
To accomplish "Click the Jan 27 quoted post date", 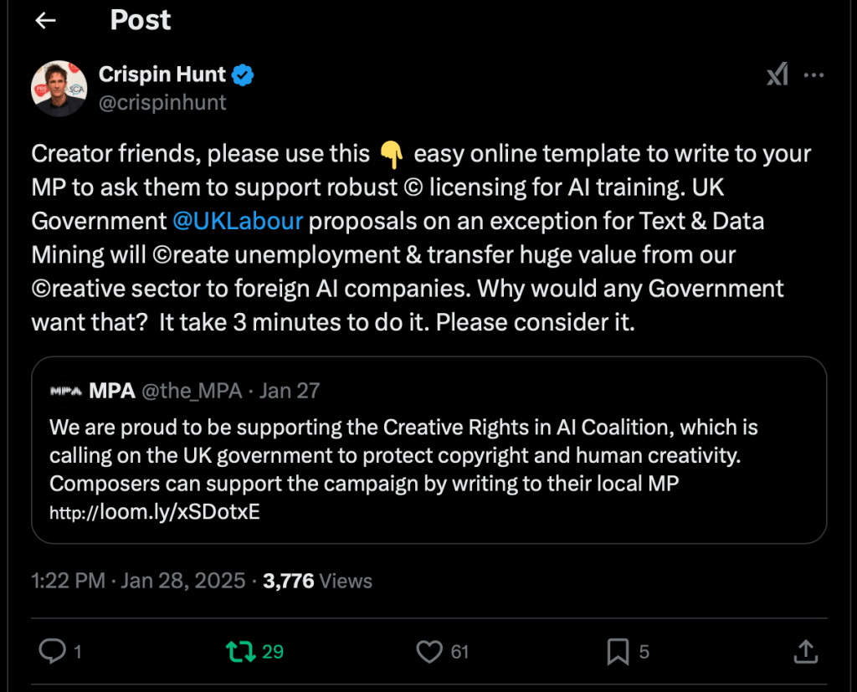I will (x=290, y=391).
